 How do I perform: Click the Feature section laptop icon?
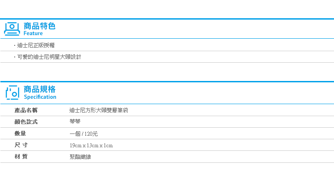(12, 29)
